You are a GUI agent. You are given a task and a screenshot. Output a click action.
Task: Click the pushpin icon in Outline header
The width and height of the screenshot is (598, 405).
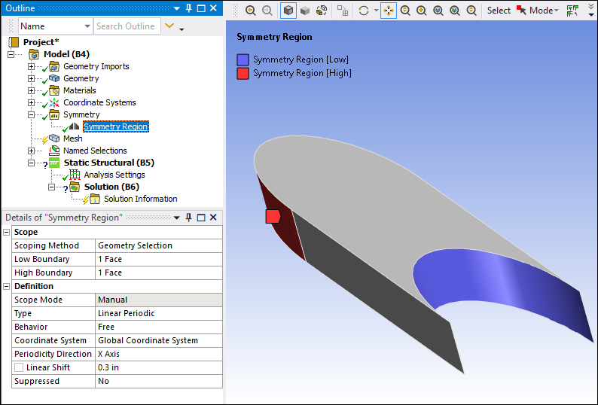click(x=188, y=8)
